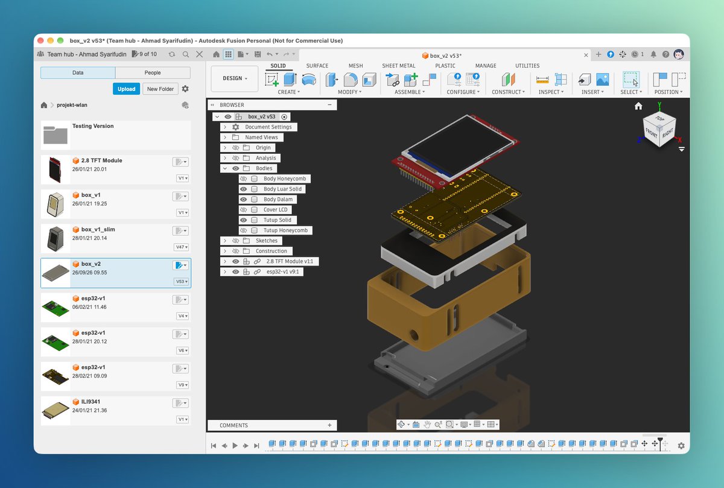Toggle visibility of Cover LCD
The image size is (724, 488).
pos(244,210)
